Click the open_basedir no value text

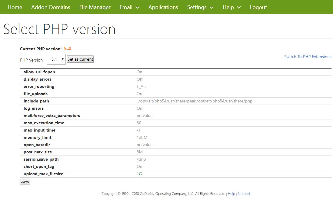pos(145,145)
